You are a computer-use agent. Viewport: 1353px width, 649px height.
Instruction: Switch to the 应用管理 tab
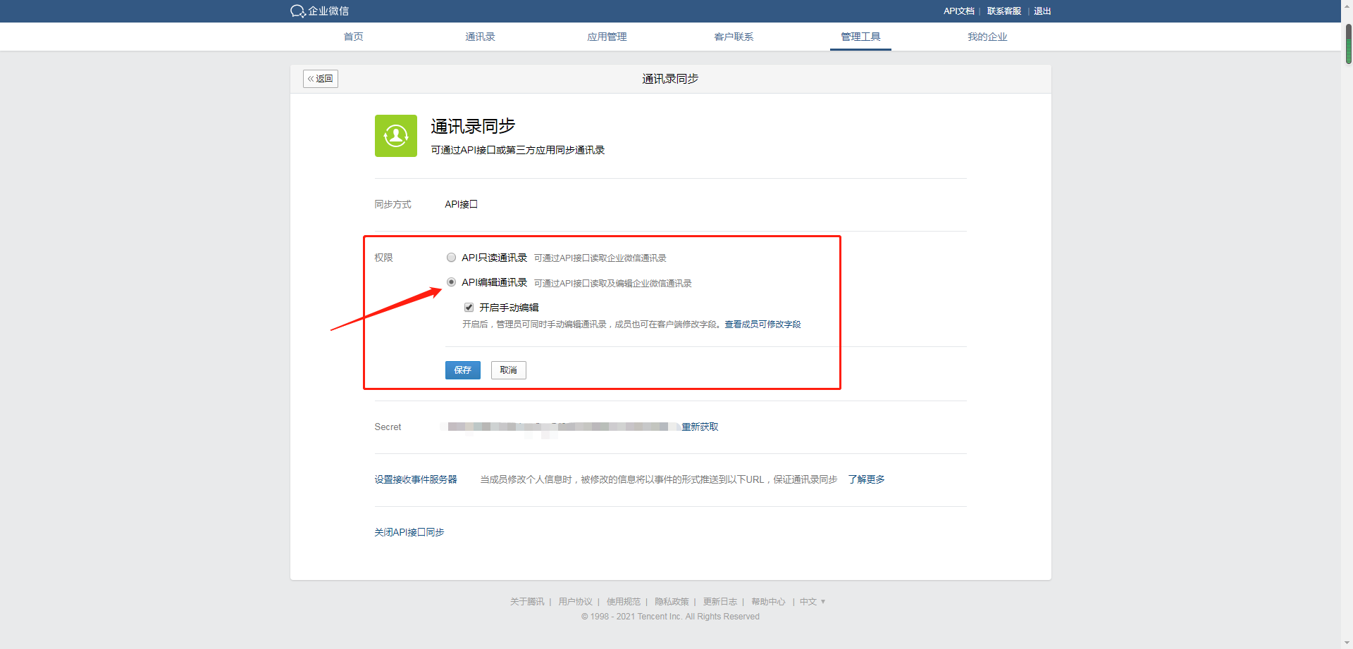pyautogui.click(x=607, y=37)
